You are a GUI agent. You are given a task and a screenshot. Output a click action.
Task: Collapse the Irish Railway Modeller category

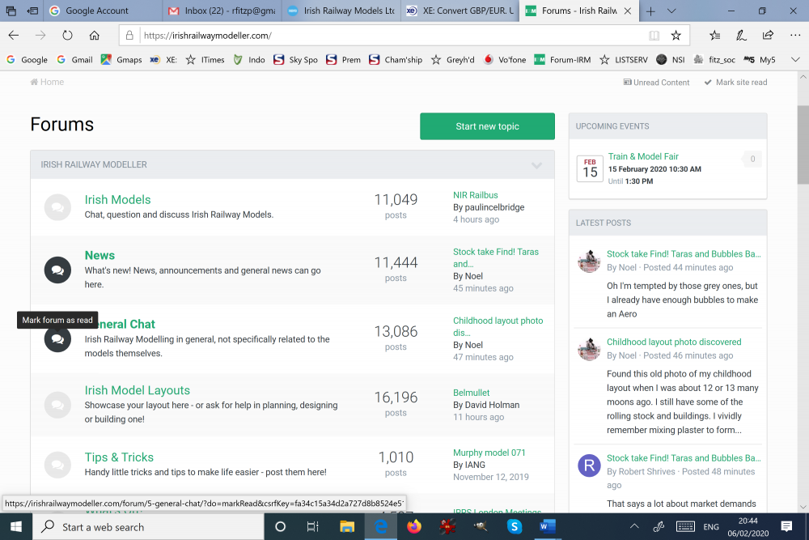pyautogui.click(x=536, y=165)
